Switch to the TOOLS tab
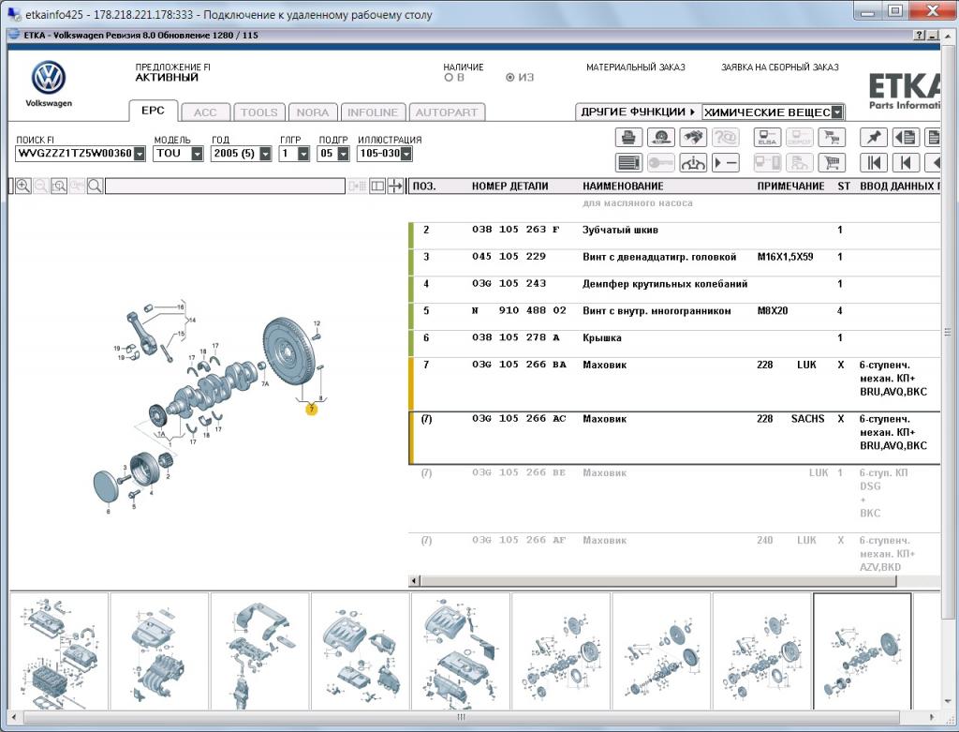 click(259, 112)
